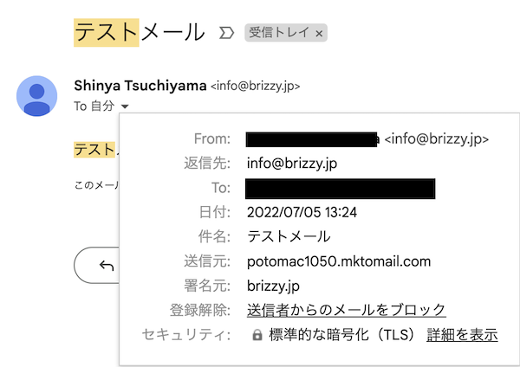Select the 送信元 value potomac1050.mktomail.com
Image resolution: width=520 pixels, height=367 pixels.
339,261
